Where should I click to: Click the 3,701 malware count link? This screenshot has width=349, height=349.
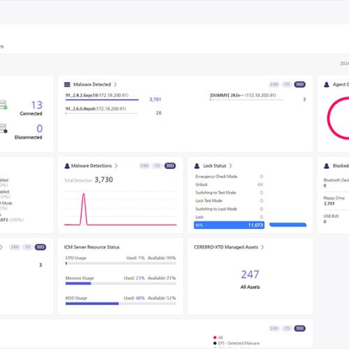(155, 100)
